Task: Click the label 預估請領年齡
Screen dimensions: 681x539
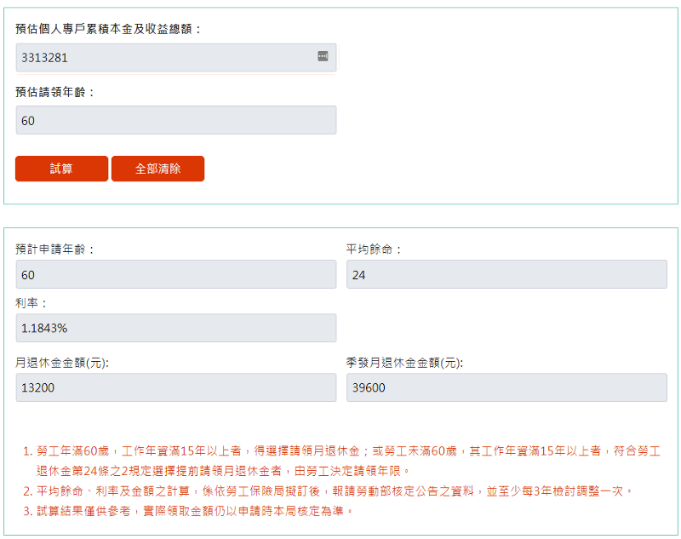Action: (54, 92)
